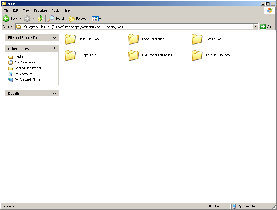The image size is (277, 210).
Task: Click the Base City Map name
Action: click(89, 39)
